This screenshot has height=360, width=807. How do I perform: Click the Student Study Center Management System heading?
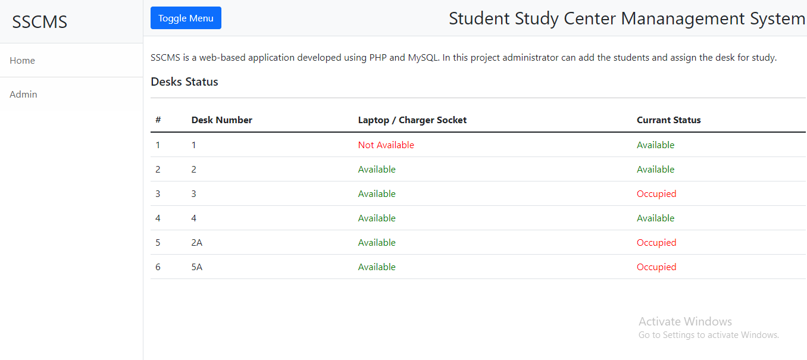pyautogui.click(x=627, y=18)
